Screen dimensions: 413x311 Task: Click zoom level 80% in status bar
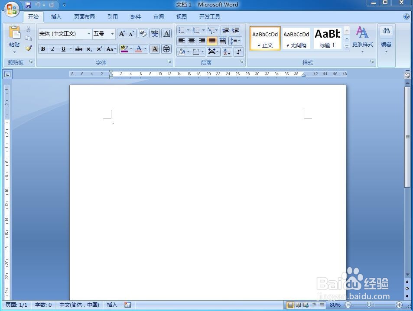point(335,305)
